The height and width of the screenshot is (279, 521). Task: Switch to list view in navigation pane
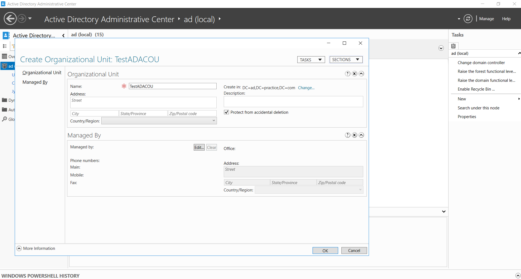(5, 46)
